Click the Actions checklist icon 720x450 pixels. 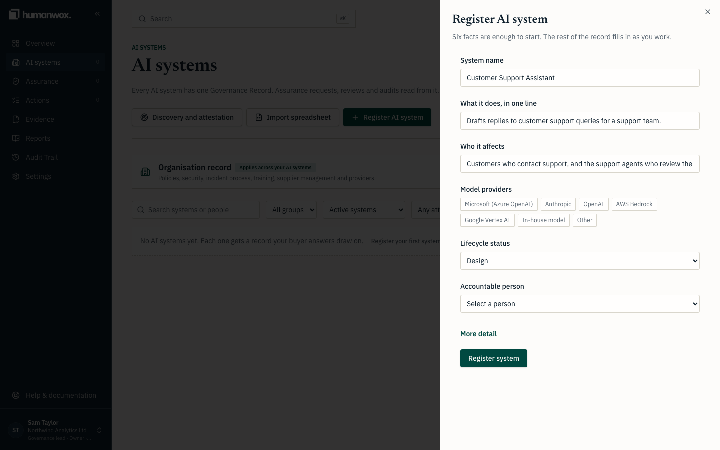click(16, 100)
